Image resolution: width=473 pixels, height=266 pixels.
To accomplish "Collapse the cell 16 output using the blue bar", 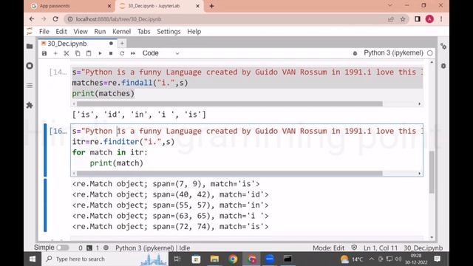I will (x=45, y=205).
